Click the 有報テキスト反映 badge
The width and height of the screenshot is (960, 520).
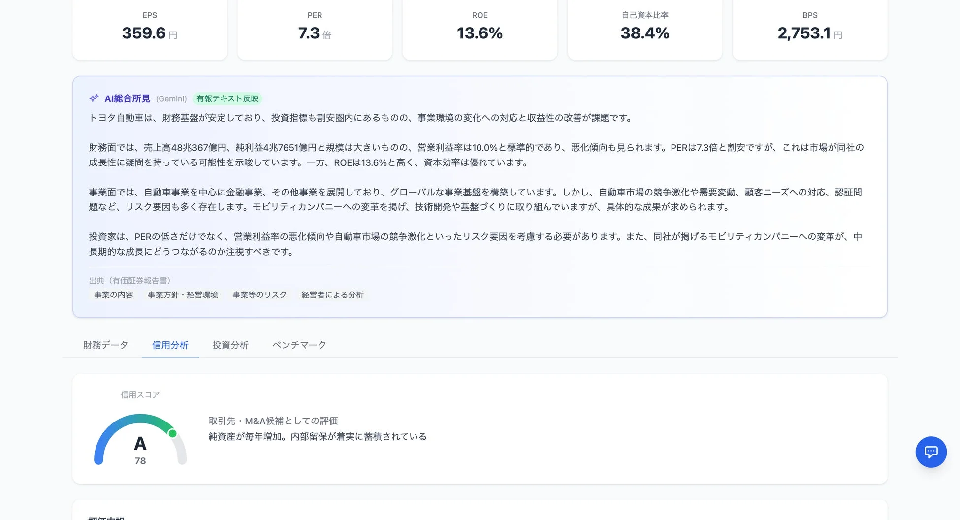click(x=227, y=98)
